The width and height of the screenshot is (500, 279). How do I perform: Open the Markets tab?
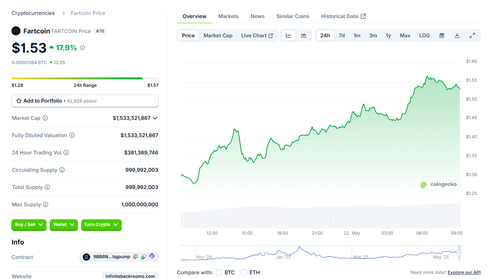click(x=229, y=16)
